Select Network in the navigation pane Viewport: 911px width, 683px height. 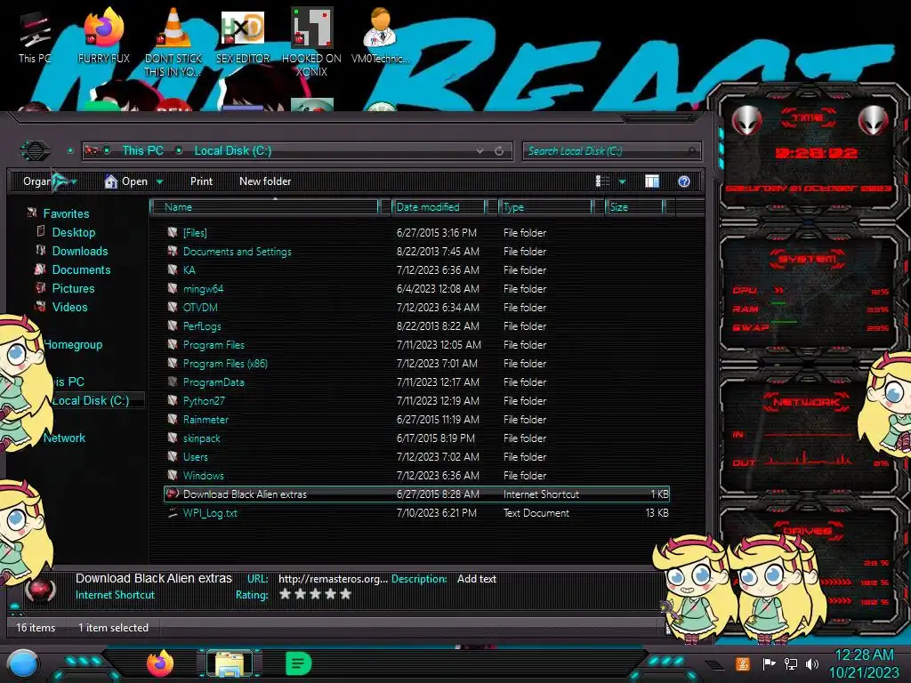[64, 438]
